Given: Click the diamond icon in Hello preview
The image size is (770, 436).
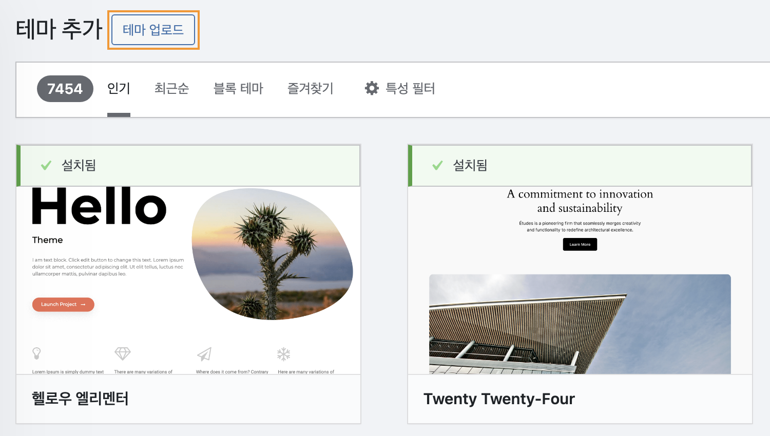Looking at the screenshot, I should click(x=123, y=353).
